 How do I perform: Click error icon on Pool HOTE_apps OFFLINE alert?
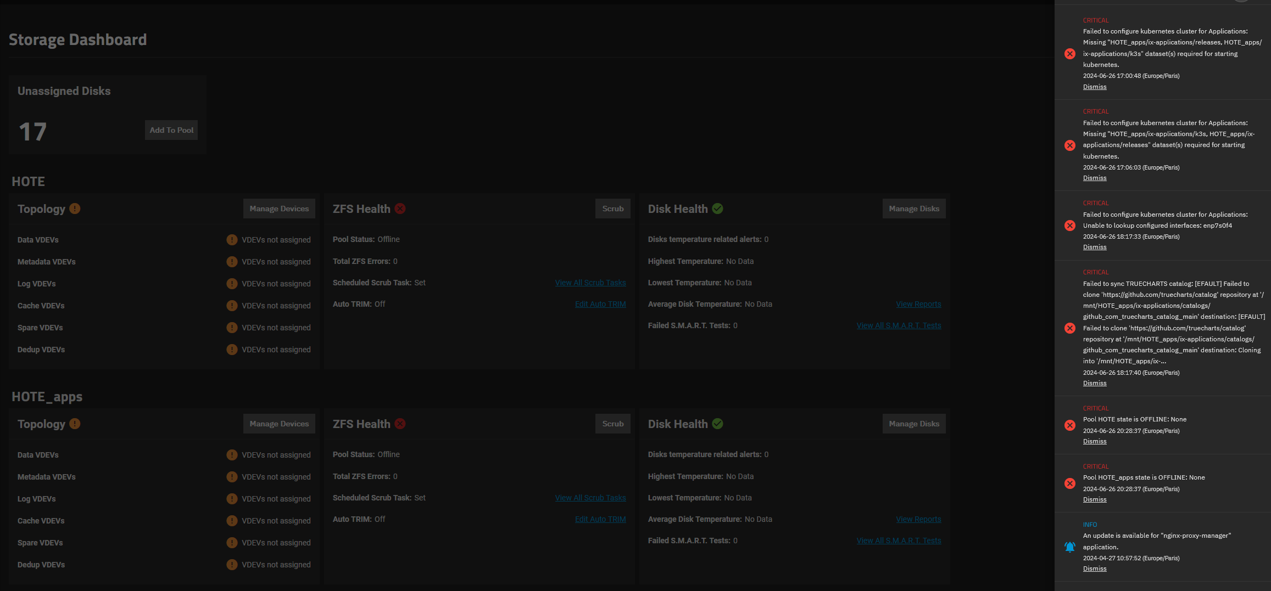tap(1069, 483)
